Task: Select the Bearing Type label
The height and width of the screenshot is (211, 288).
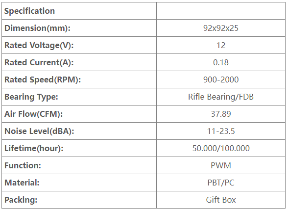Action: [x=31, y=97]
